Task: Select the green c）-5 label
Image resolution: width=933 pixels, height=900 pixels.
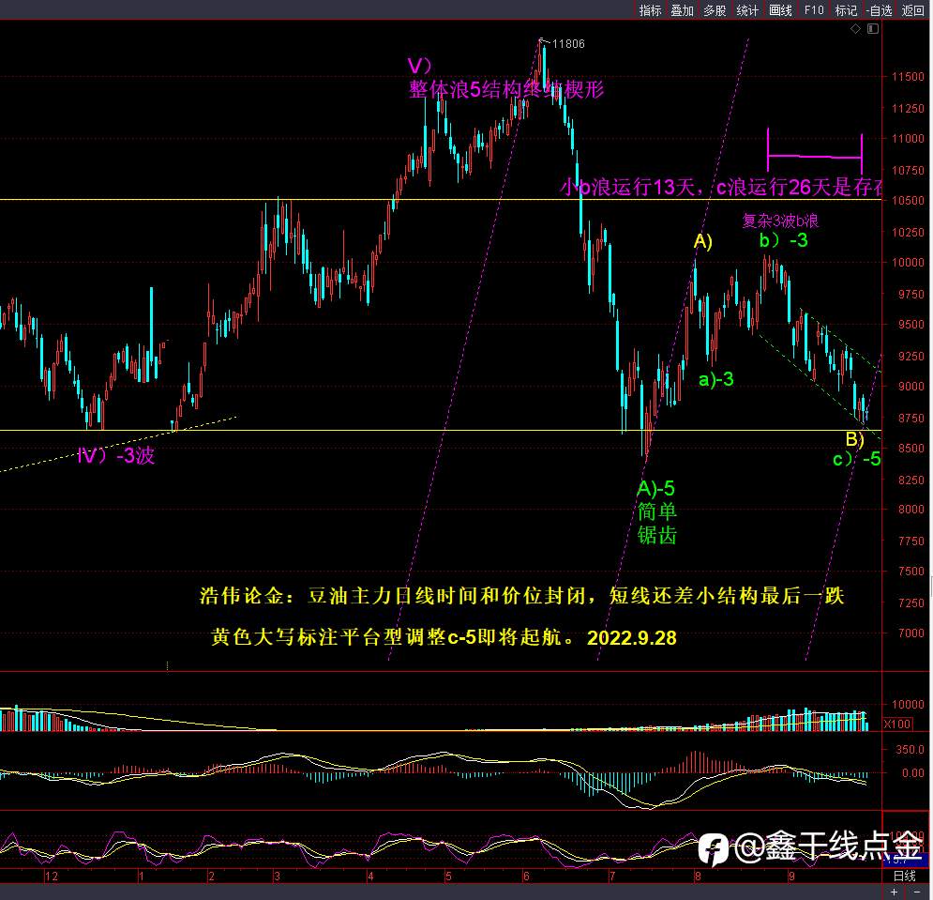Action: pos(856,459)
